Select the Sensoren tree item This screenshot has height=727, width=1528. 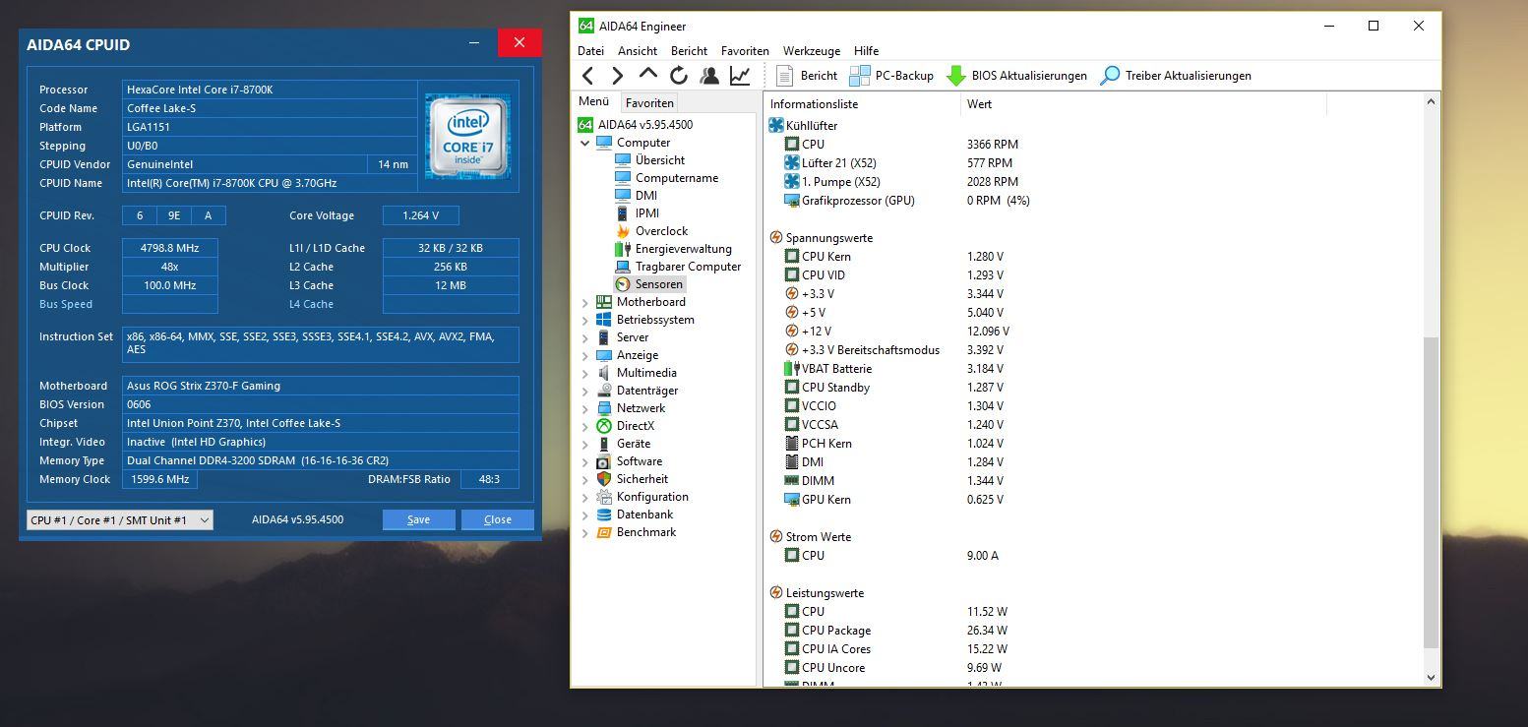click(648, 284)
